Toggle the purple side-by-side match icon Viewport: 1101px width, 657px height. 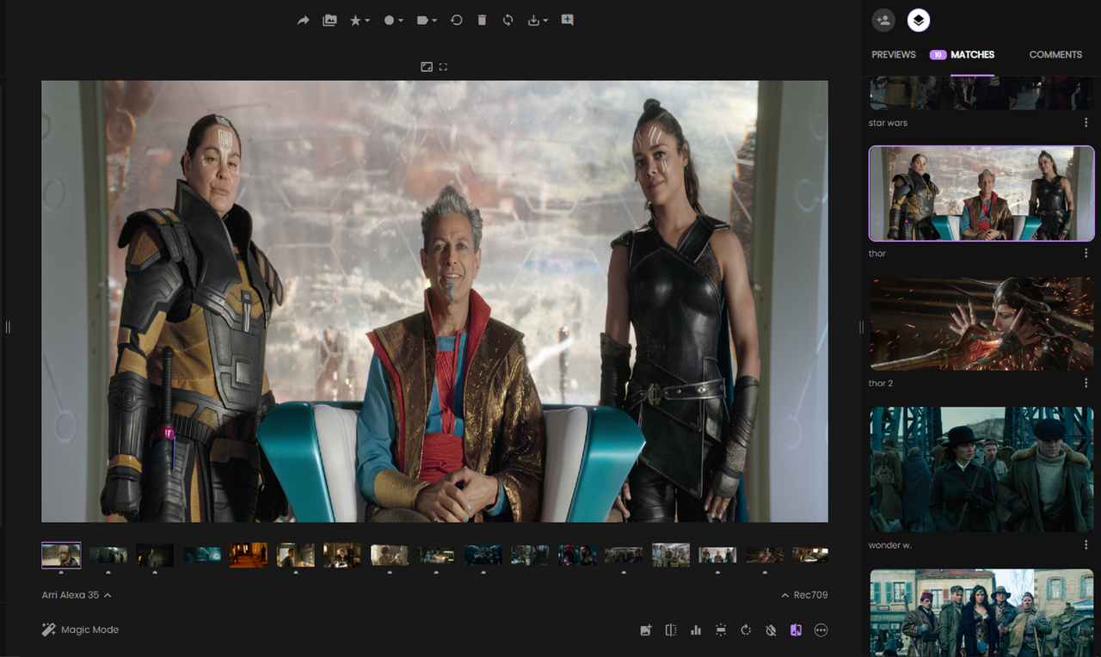(x=796, y=630)
